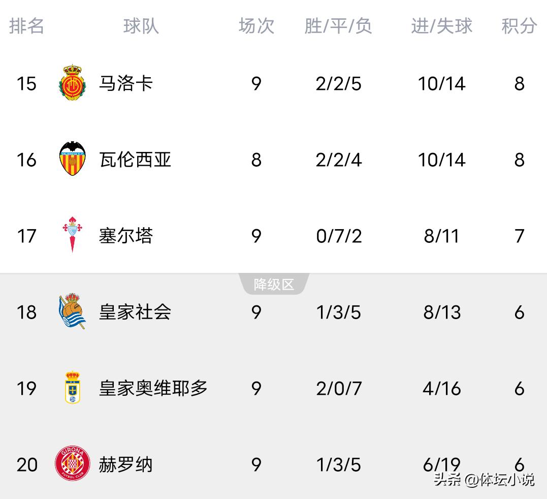Sort by the 排名 column header
Screen dimensions: 547x499
point(27,26)
